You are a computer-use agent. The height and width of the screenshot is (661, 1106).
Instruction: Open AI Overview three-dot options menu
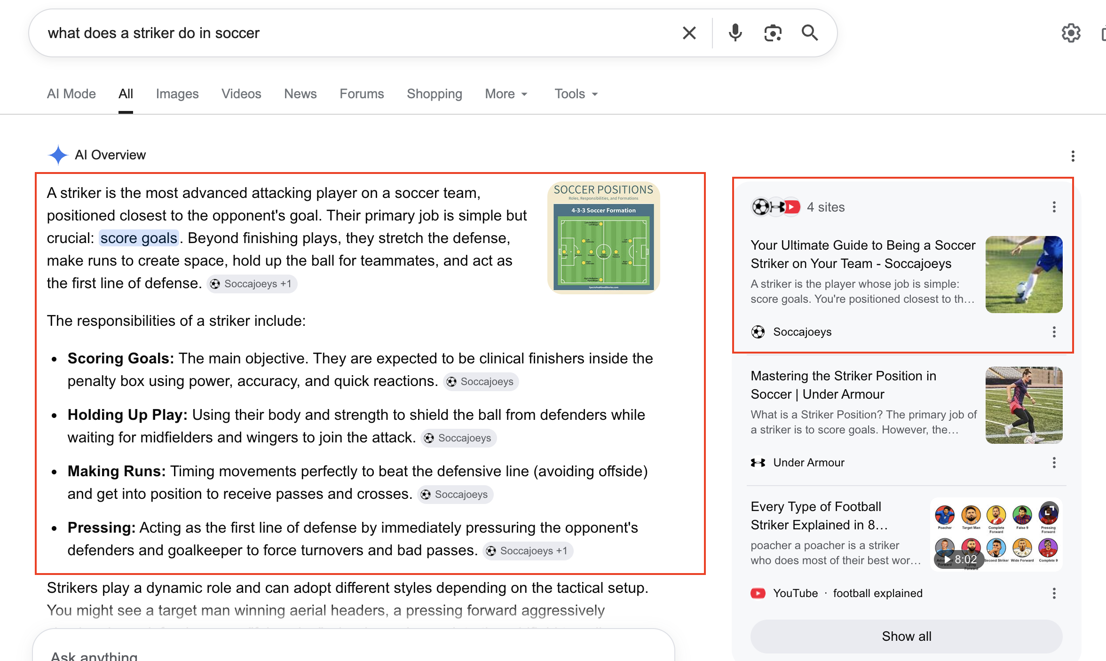pos(1073,156)
